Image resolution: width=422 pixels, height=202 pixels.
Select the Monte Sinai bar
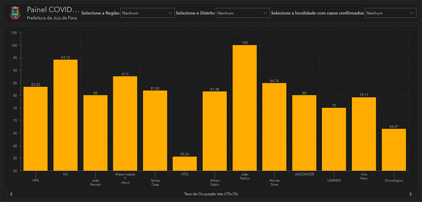click(274, 127)
